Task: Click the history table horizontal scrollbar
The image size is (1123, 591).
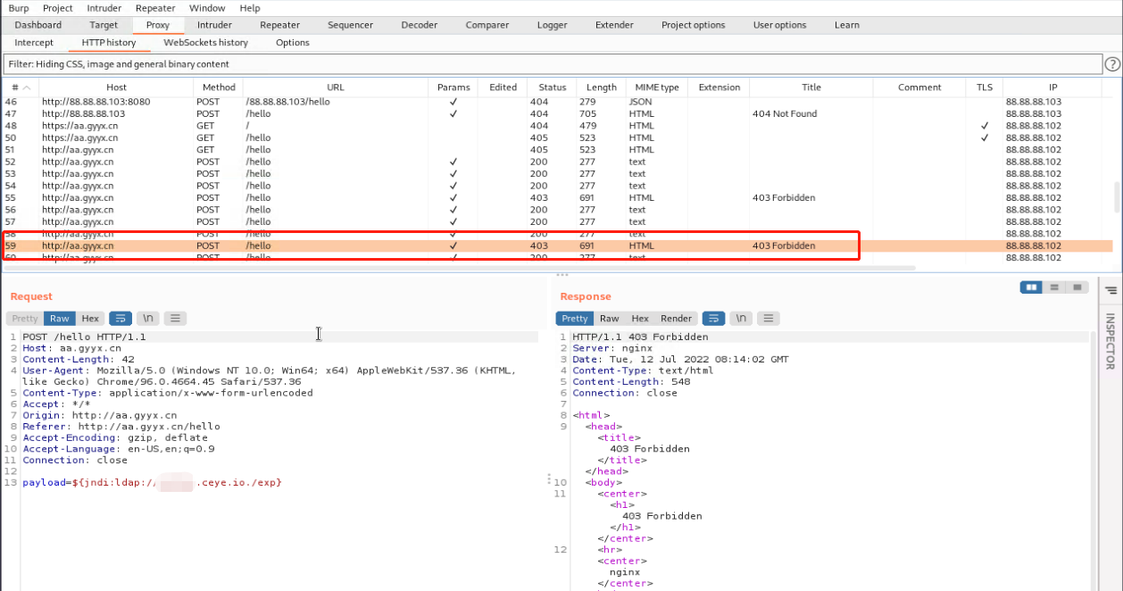Action: click(459, 268)
